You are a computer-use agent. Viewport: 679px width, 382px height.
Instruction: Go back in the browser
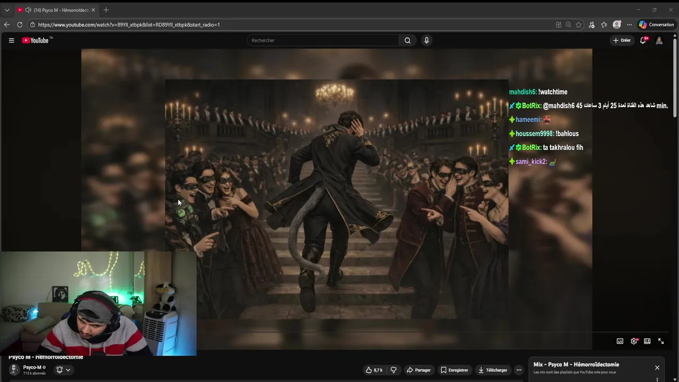click(x=7, y=24)
